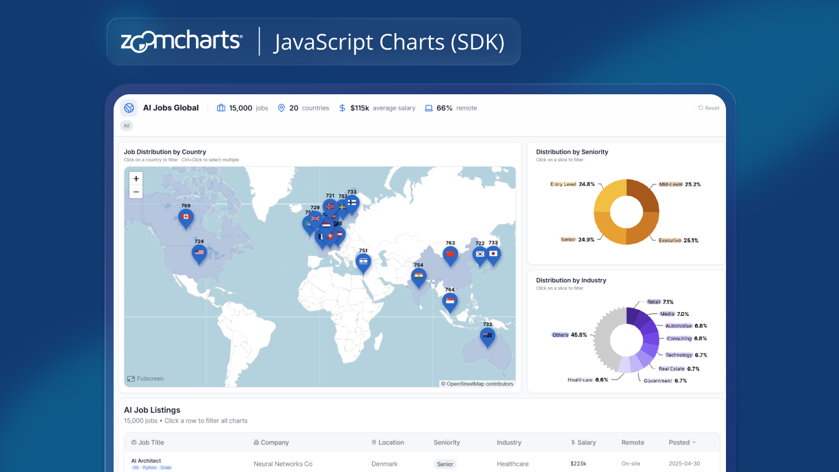The height and width of the screenshot is (472, 839).
Task: Open the OpenStreetMap contributors link
Action: coord(479,384)
